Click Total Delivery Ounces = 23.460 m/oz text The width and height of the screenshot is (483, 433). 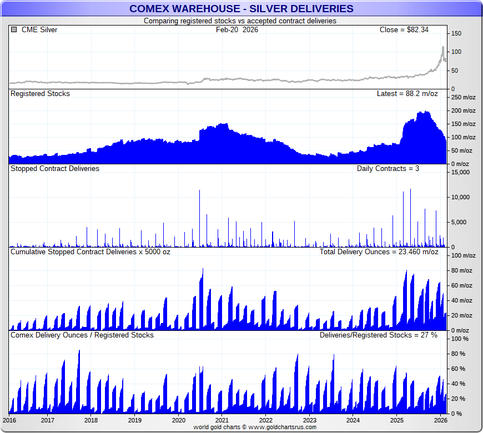(379, 251)
